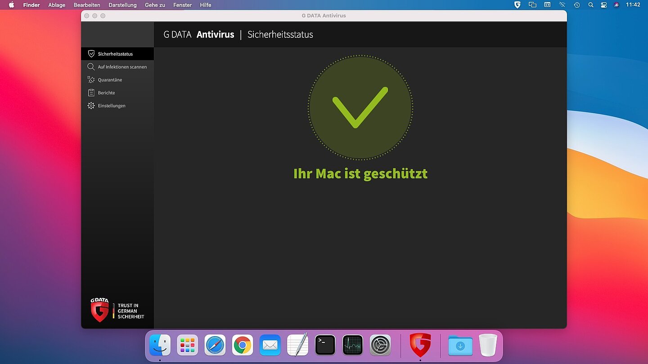
Task: Open the screen mirroring menu bar icon
Action: click(532, 5)
